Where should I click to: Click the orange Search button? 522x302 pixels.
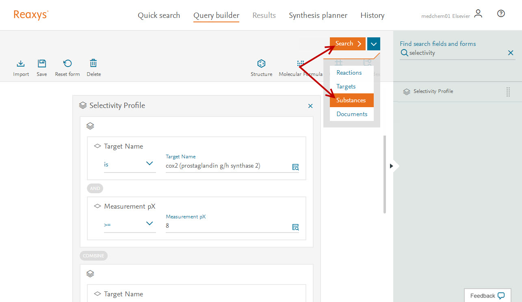pos(347,44)
